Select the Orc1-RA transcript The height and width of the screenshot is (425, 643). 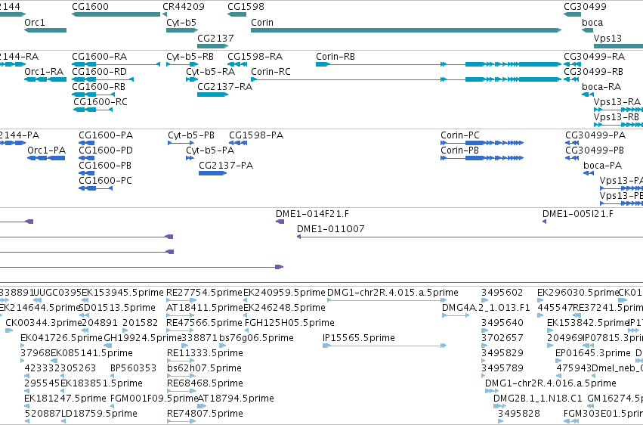tap(45, 79)
